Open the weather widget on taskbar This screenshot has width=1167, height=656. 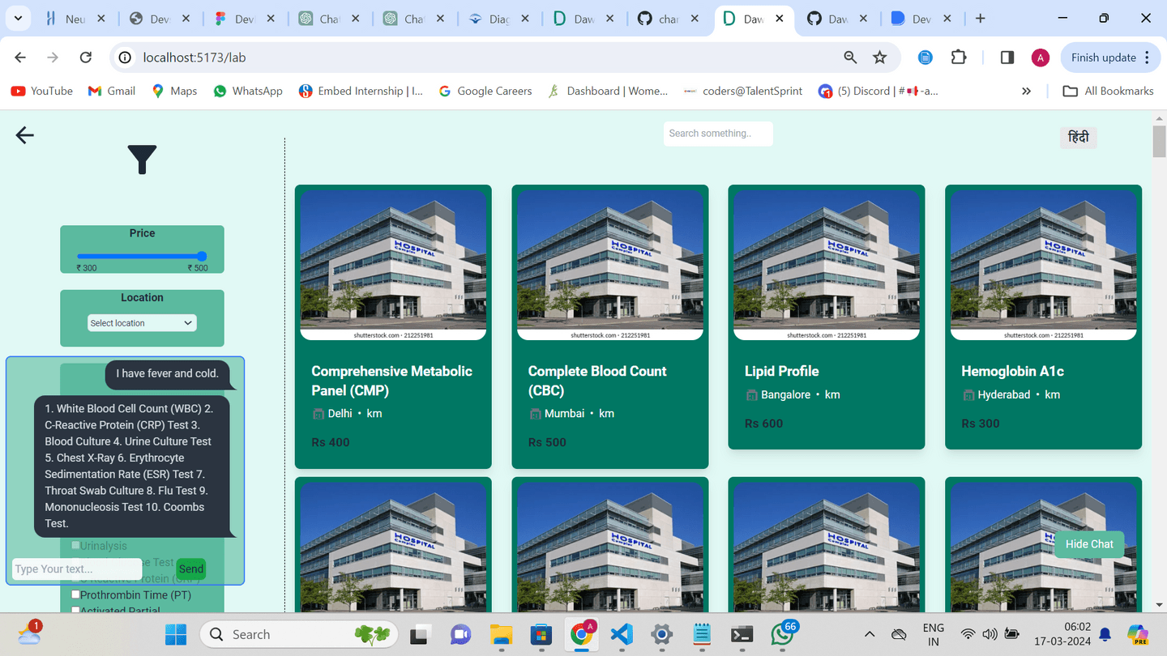29,633
